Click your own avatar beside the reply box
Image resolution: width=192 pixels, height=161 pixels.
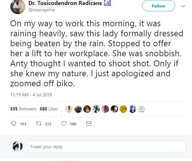18,146
